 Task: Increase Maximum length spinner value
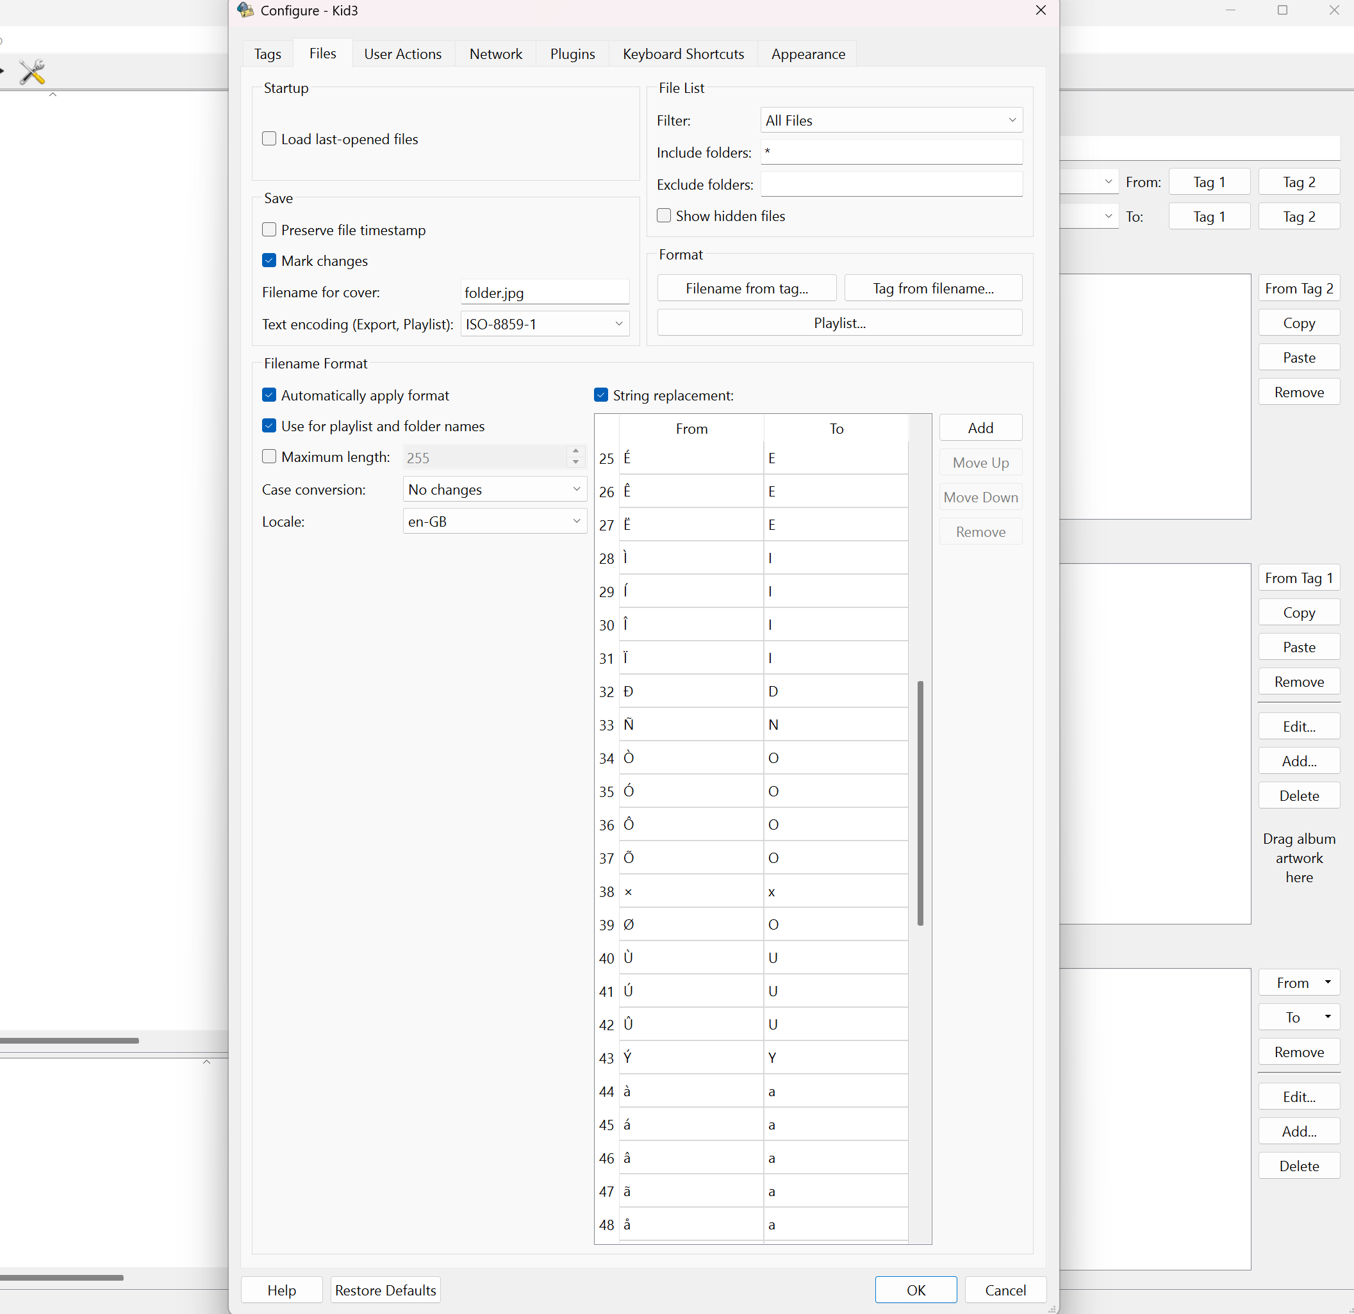(x=575, y=451)
